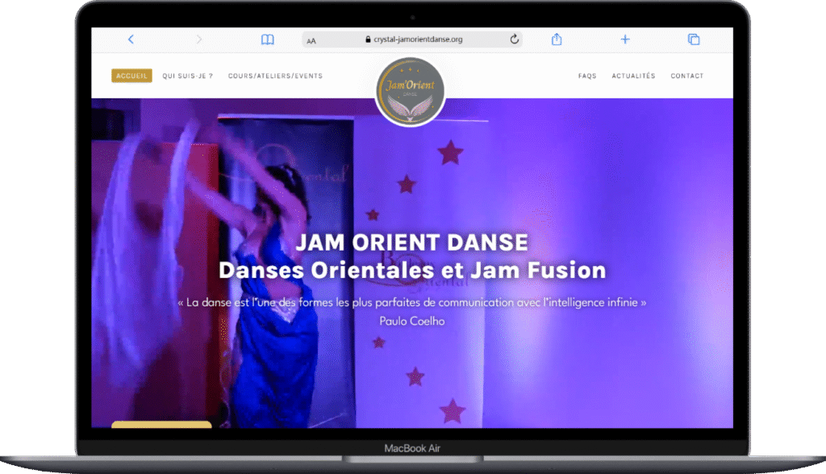Reload the page with the refresh icon
The height and width of the screenshot is (474, 826).
pyautogui.click(x=514, y=39)
